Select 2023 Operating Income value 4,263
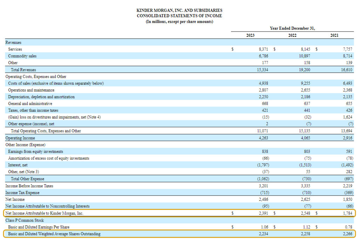359x245 pixels. point(263,138)
